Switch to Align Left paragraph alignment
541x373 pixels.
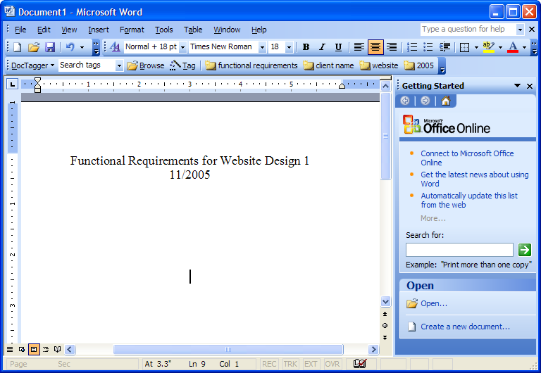click(x=359, y=47)
